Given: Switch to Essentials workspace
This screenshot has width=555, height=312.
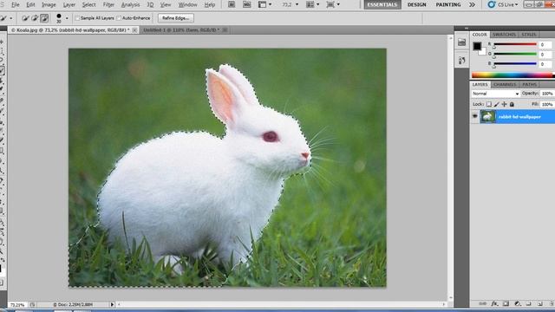Looking at the screenshot, I should [x=382, y=4].
